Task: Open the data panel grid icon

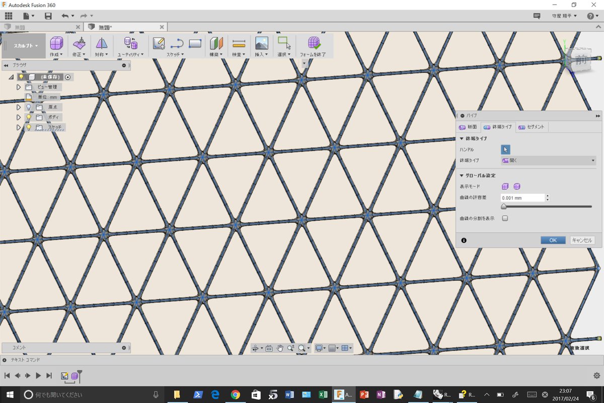Action: (9, 16)
